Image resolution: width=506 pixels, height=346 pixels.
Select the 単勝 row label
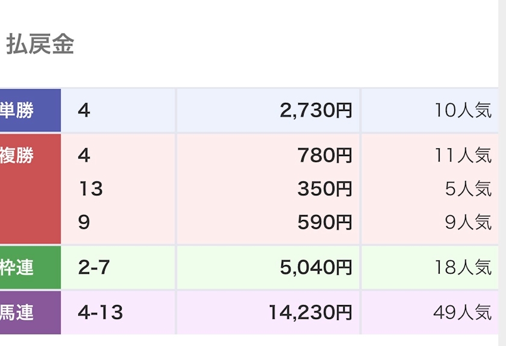click(17, 111)
